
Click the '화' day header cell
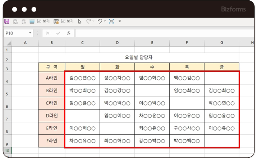[117, 67]
